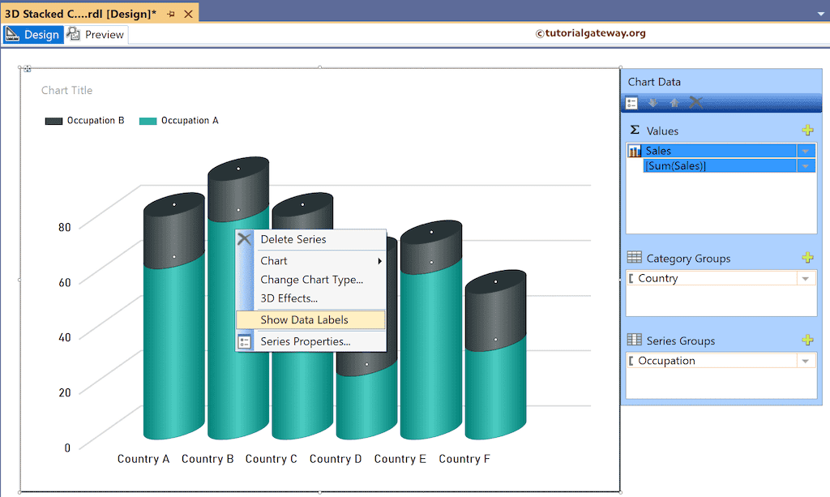Open the Country category group dropdown

[x=806, y=278]
